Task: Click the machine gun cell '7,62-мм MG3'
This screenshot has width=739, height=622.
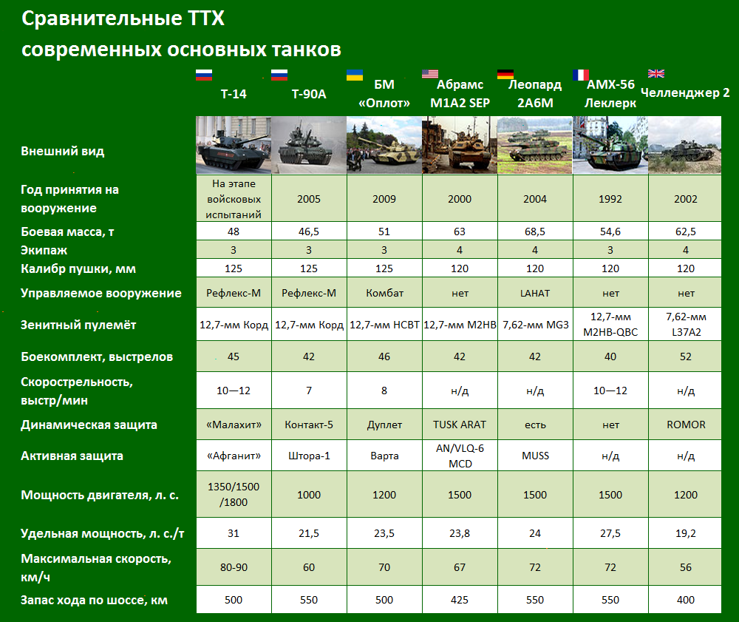Action: pos(535,325)
